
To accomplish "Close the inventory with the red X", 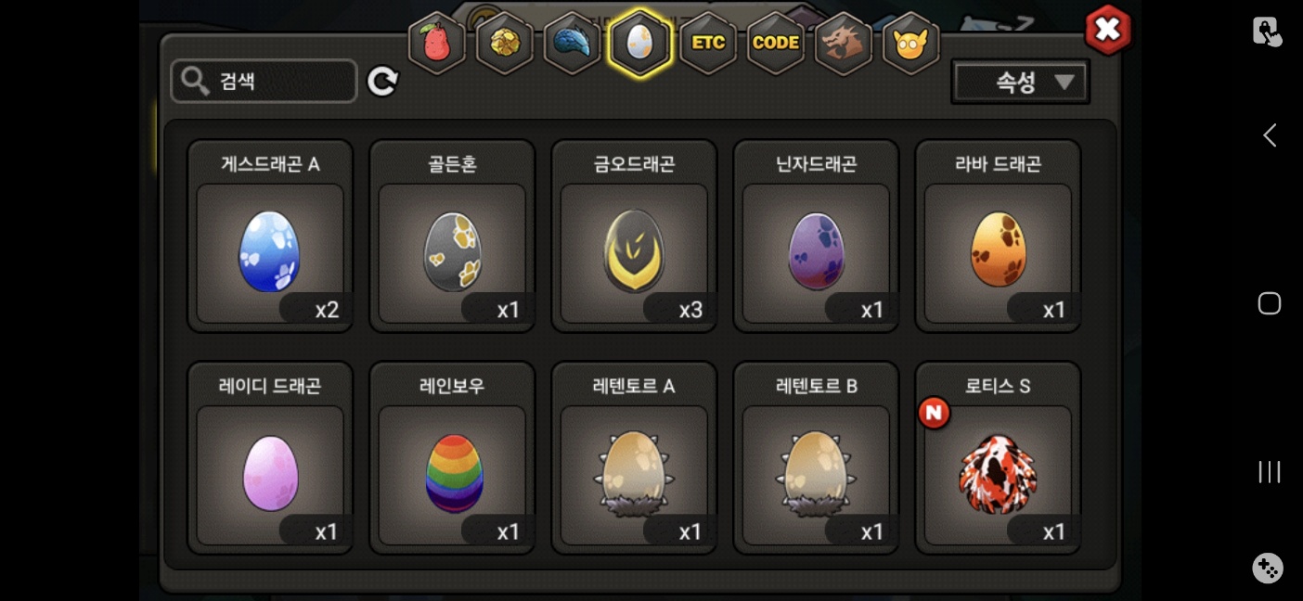I will click(1108, 30).
